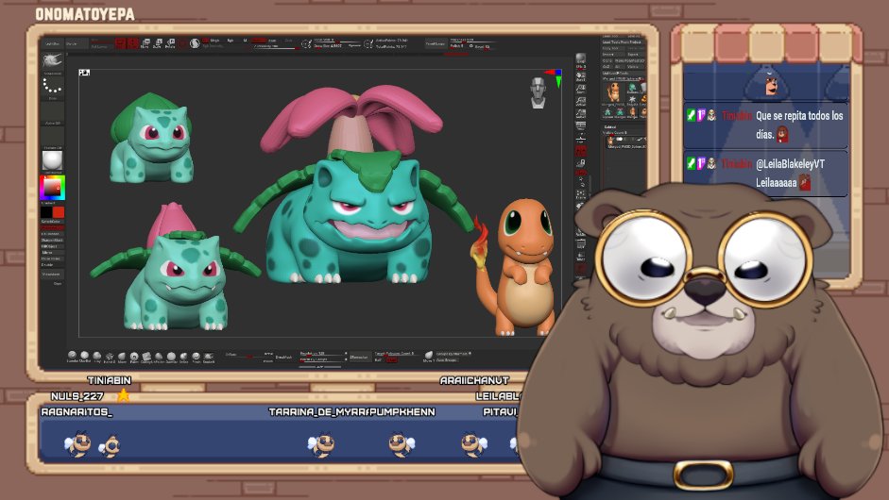Image resolution: width=889 pixels, height=500 pixels.
Task: Select the Rotate transform icon
Action: pyautogui.click(x=170, y=43)
